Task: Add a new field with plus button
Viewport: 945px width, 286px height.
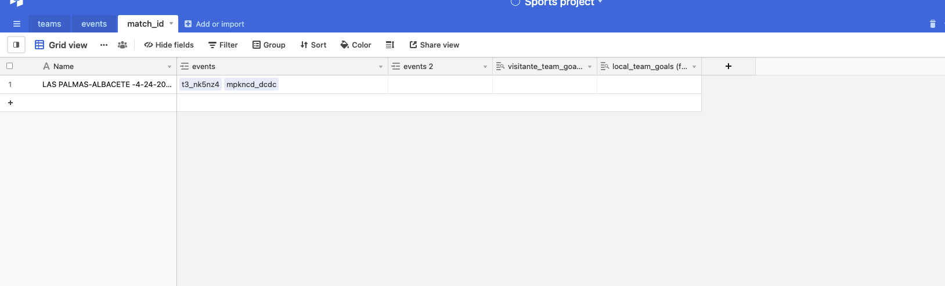Action: [728, 66]
